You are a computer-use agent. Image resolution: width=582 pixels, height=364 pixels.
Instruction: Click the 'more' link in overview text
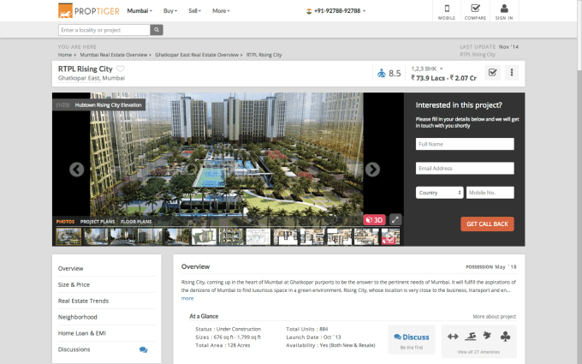(x=187, y=298)
